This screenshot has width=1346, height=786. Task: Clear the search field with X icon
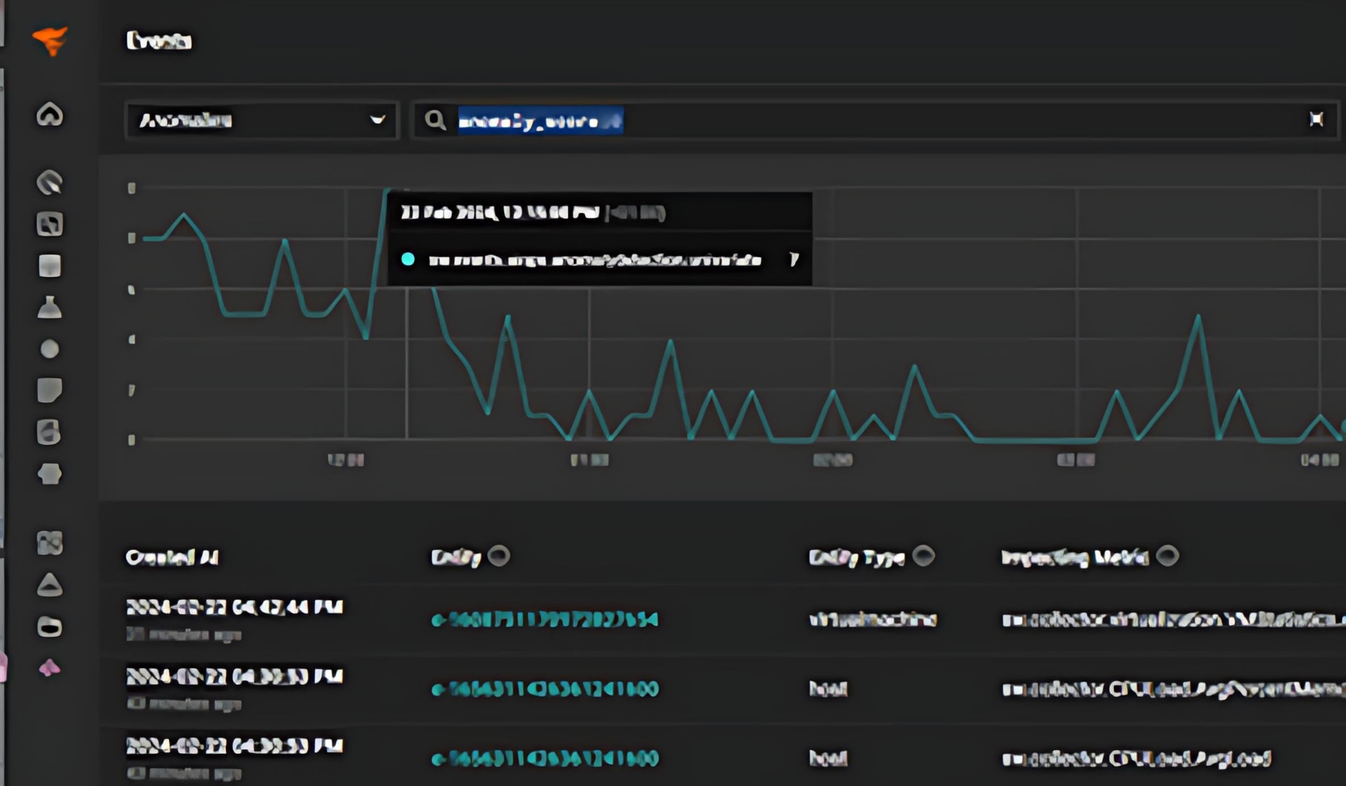(x=1316, y=120)
